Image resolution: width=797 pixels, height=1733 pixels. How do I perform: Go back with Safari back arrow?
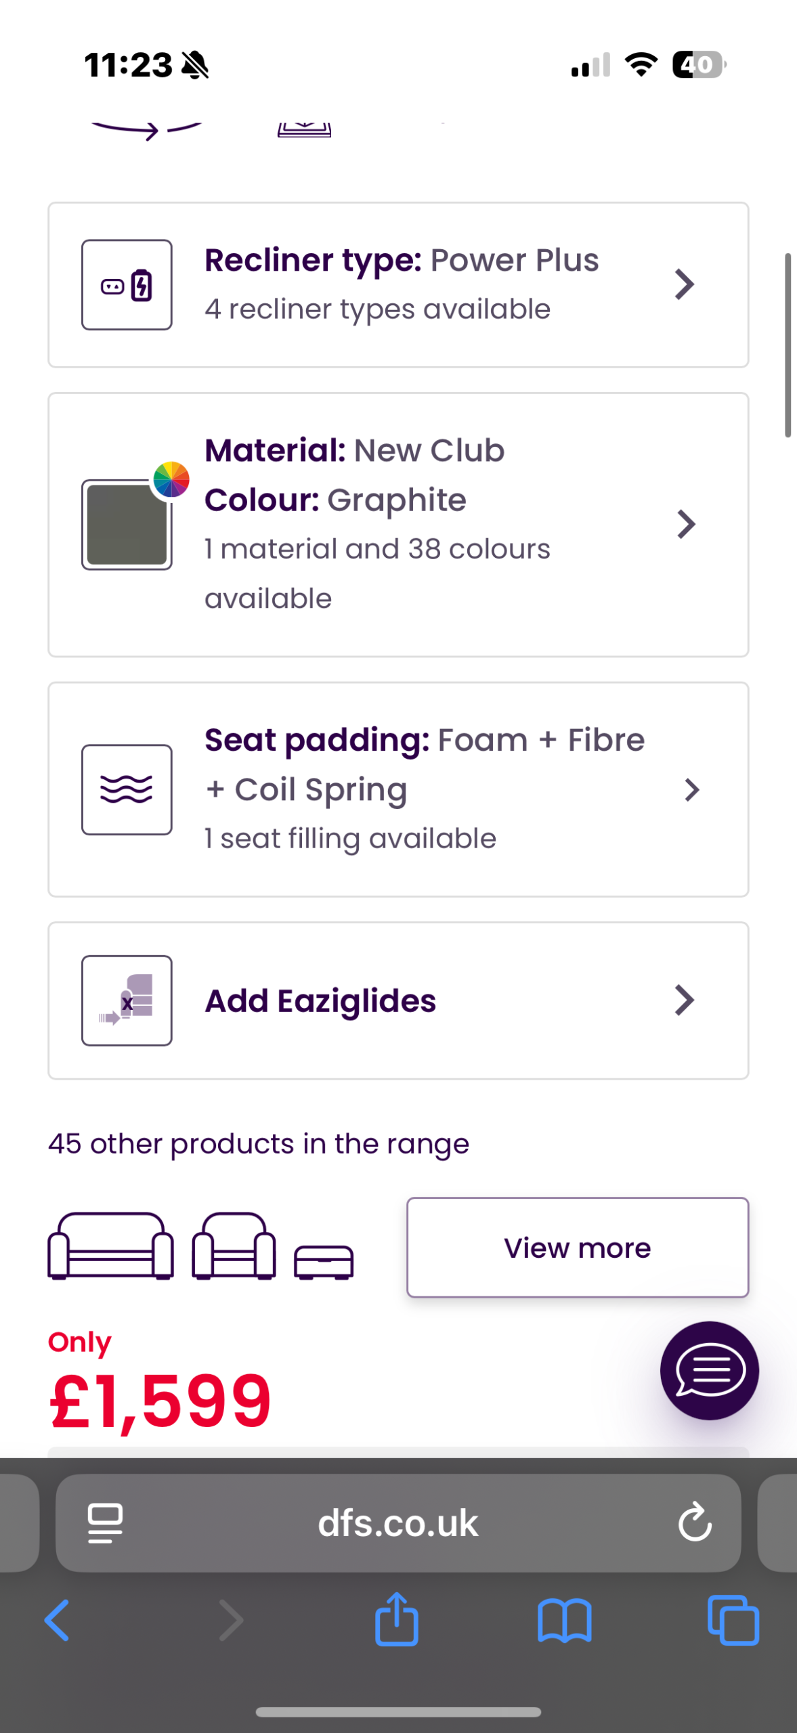pos(57,1619)
